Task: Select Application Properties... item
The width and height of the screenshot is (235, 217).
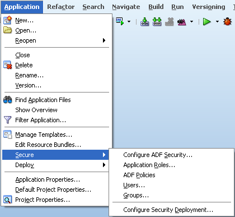Action: click(x=55, y=179)
